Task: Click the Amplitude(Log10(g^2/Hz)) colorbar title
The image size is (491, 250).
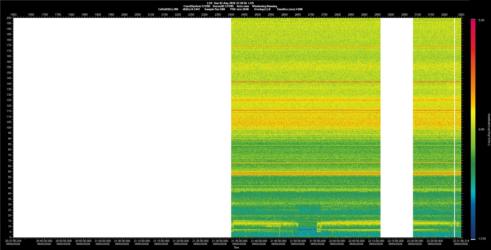Action: click(489, 130)
